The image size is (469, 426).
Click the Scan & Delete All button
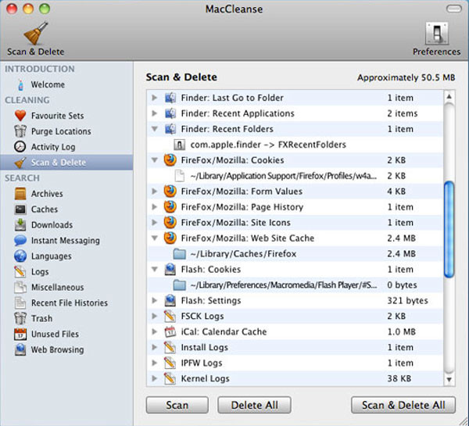(403, 405)
